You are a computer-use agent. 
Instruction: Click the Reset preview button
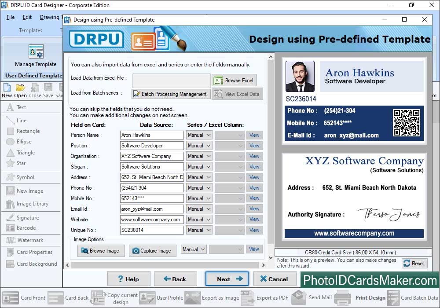click(414, 264)
